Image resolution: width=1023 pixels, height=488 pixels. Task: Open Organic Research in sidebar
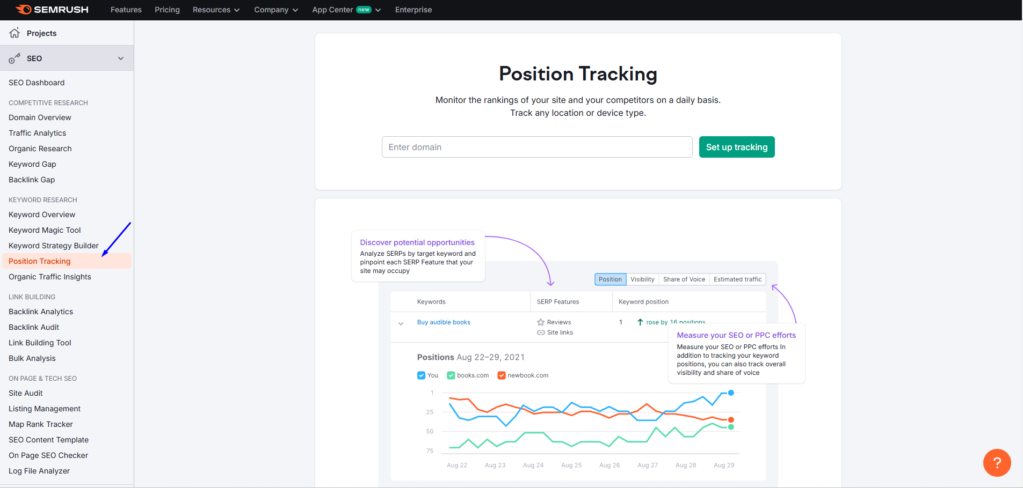[40, 149]
